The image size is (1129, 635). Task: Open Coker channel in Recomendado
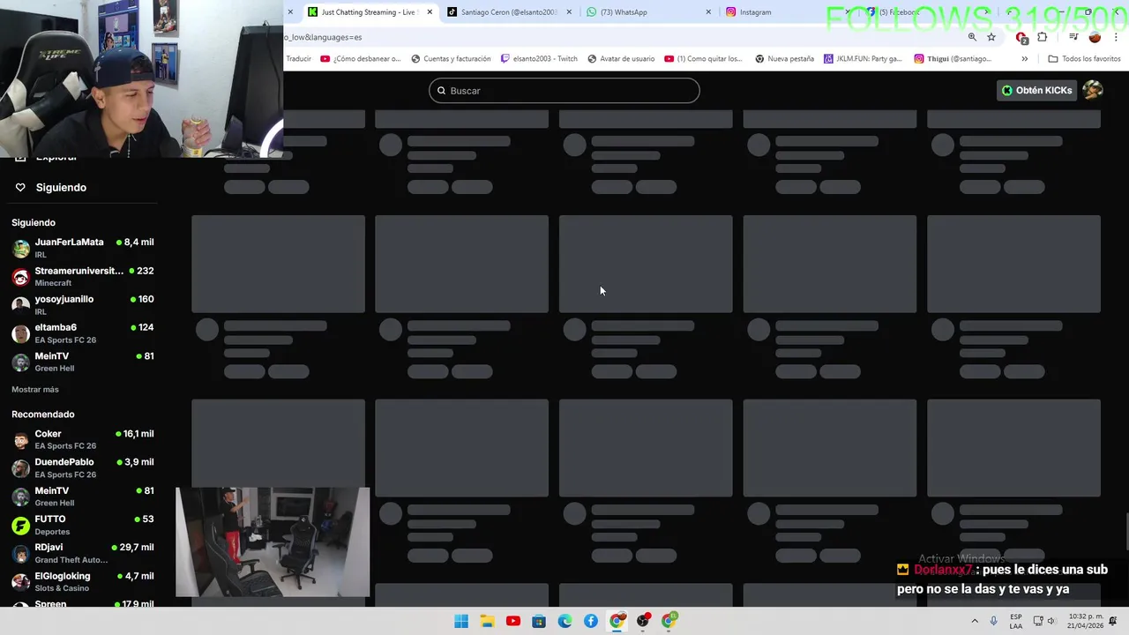[83, 439]
